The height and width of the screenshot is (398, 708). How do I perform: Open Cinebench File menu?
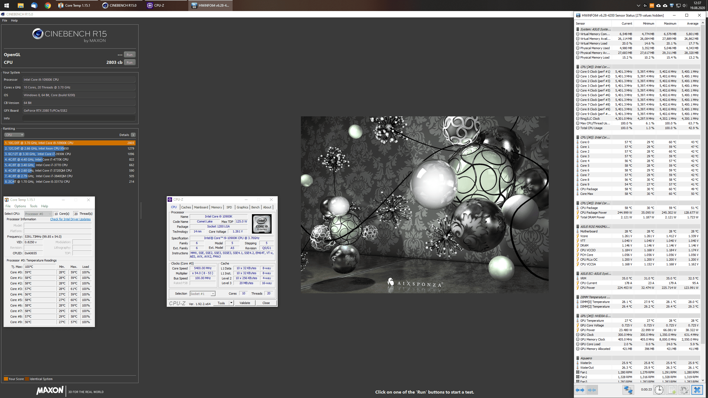(5, 20)
